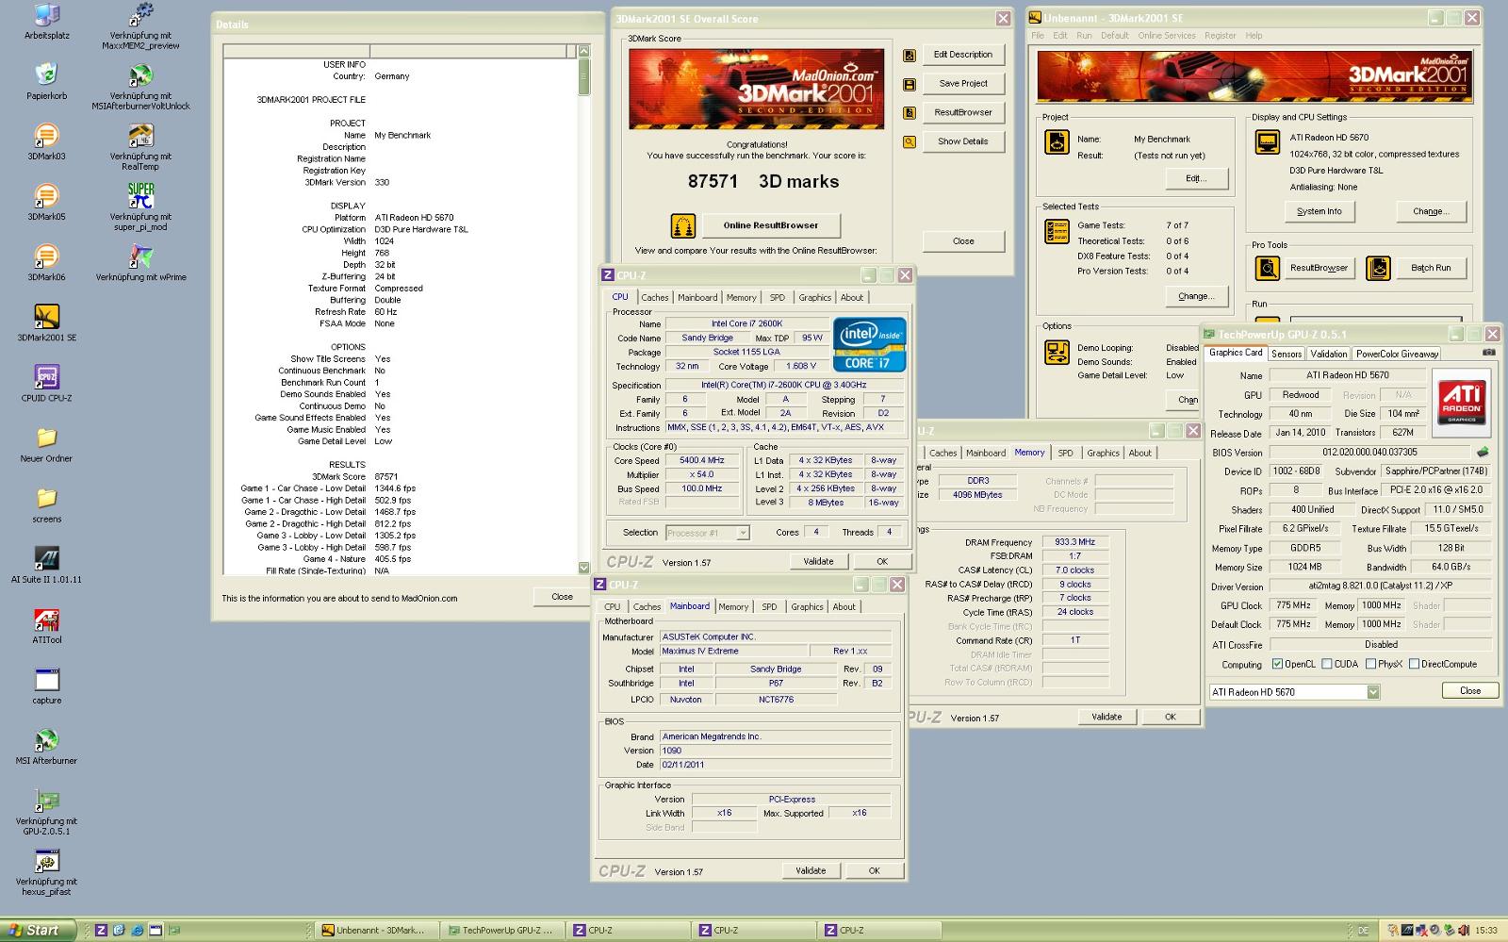Open the MSIAfterburnerVoltUnlock shortcut icon
Image resolution: width=1508 pixels, height=942 pixels.
tap(140, 75)
